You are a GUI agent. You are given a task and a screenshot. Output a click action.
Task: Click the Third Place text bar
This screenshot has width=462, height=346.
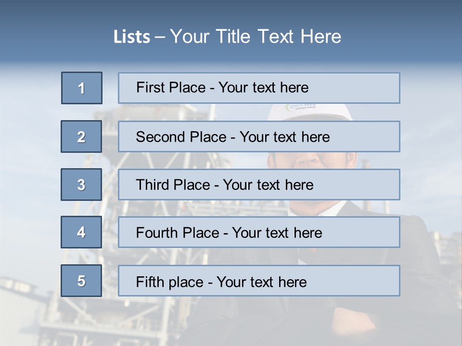tap(259, 185)
